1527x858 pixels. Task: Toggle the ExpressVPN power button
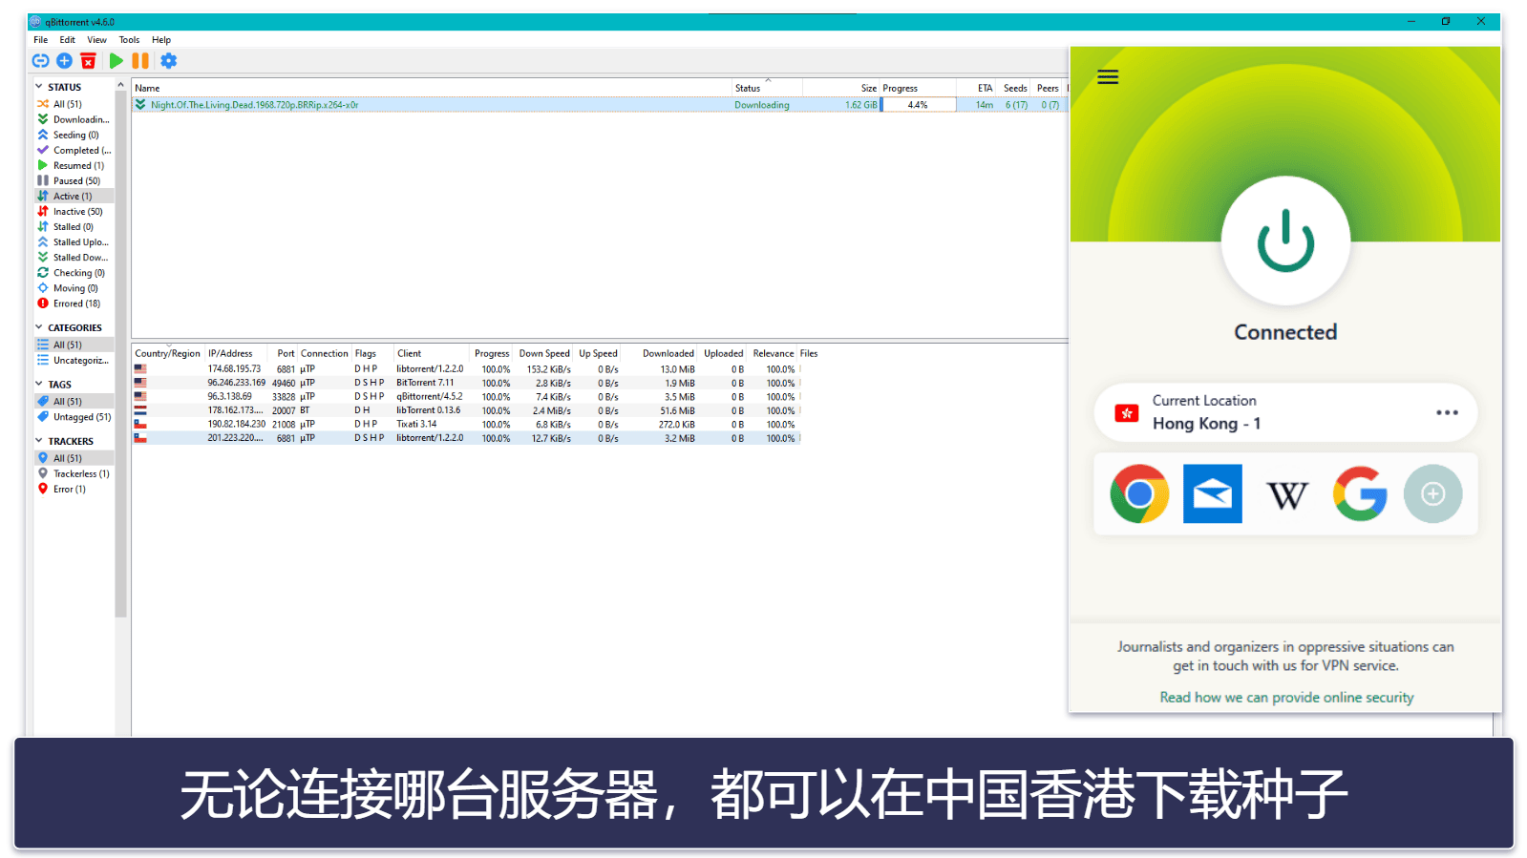pyautogui.click(x=1285, y=241)
